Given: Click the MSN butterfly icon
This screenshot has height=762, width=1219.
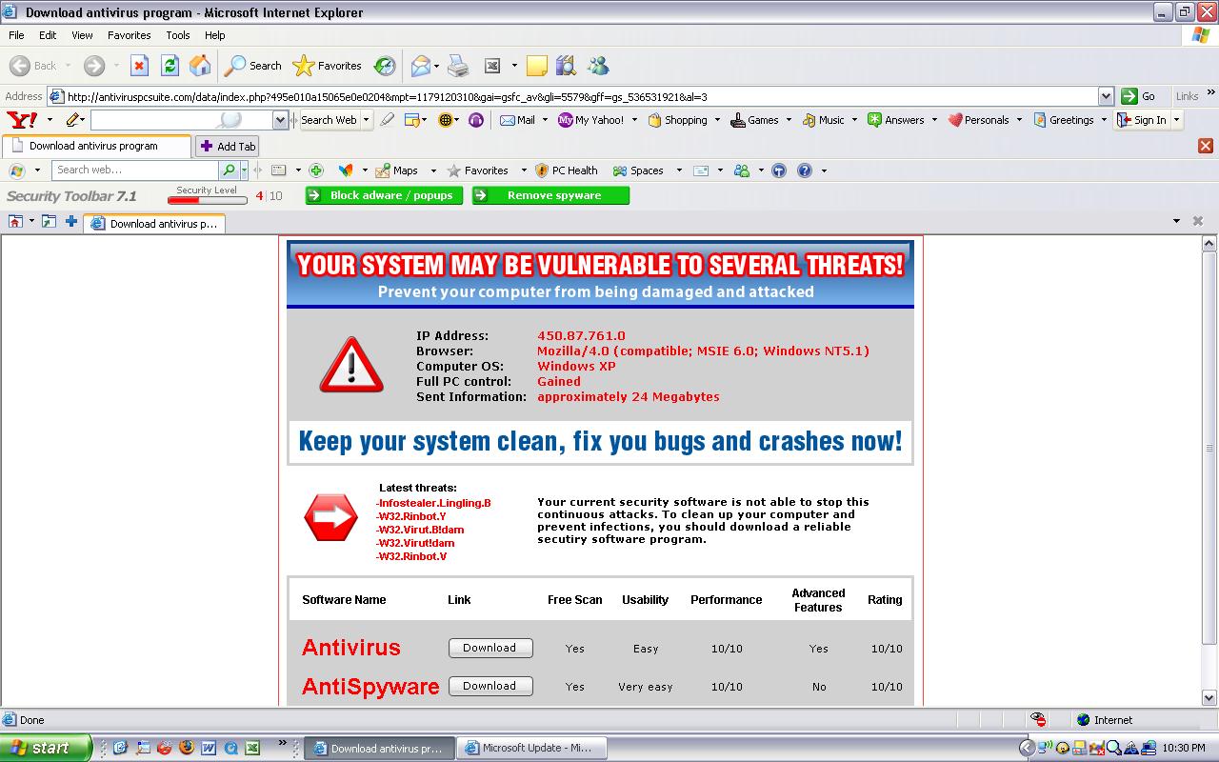Looking at the screenshot, I should click(346, 170).
